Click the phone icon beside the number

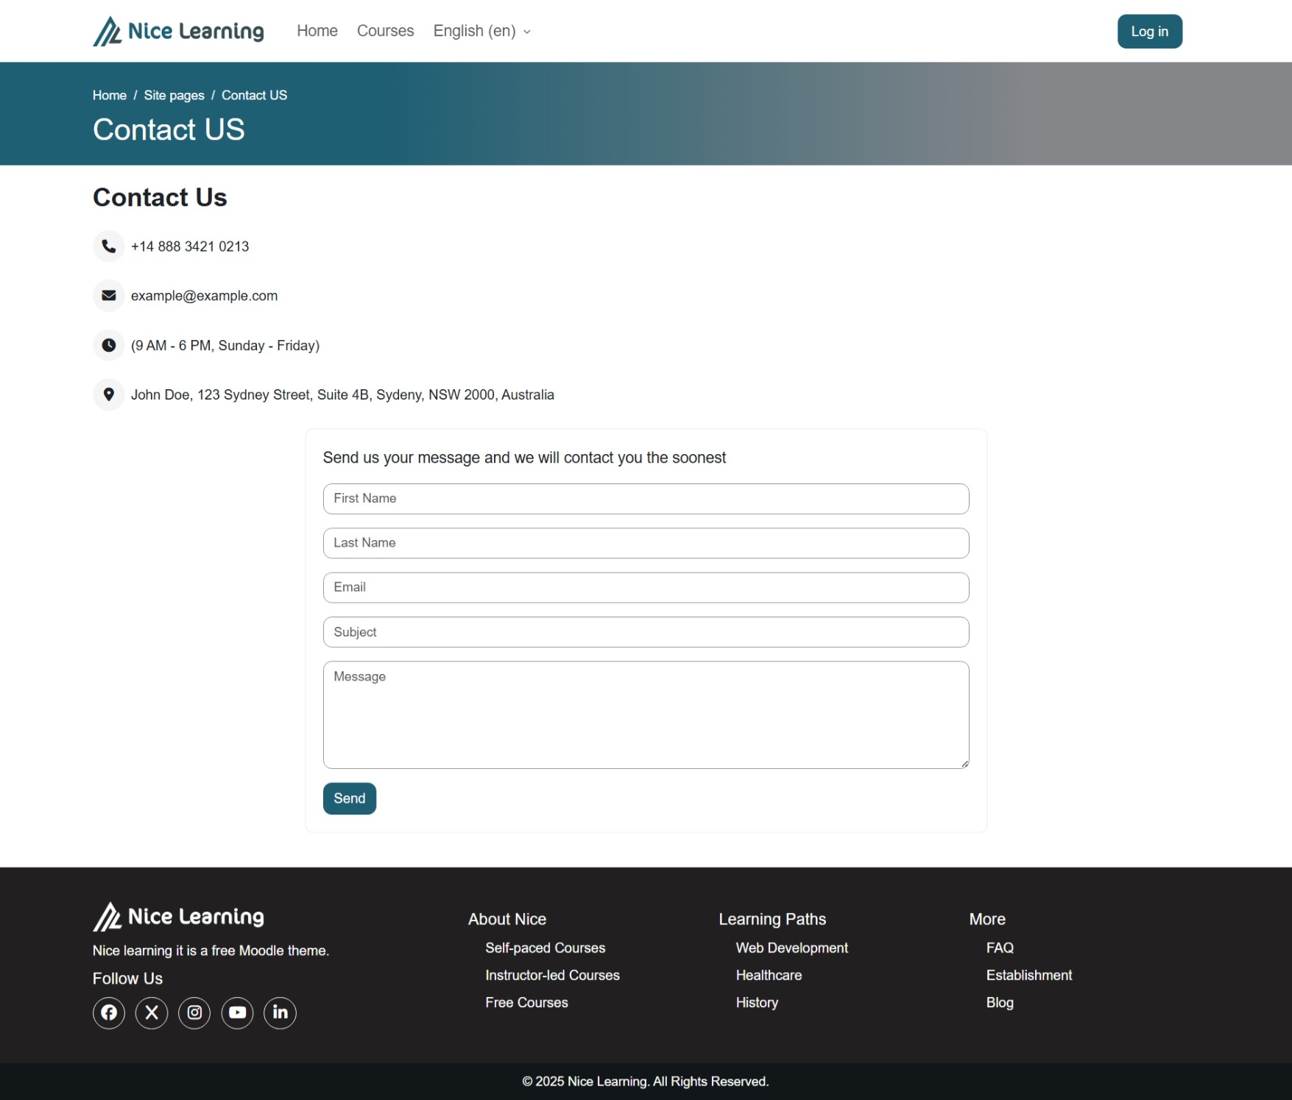coord(108,246)
